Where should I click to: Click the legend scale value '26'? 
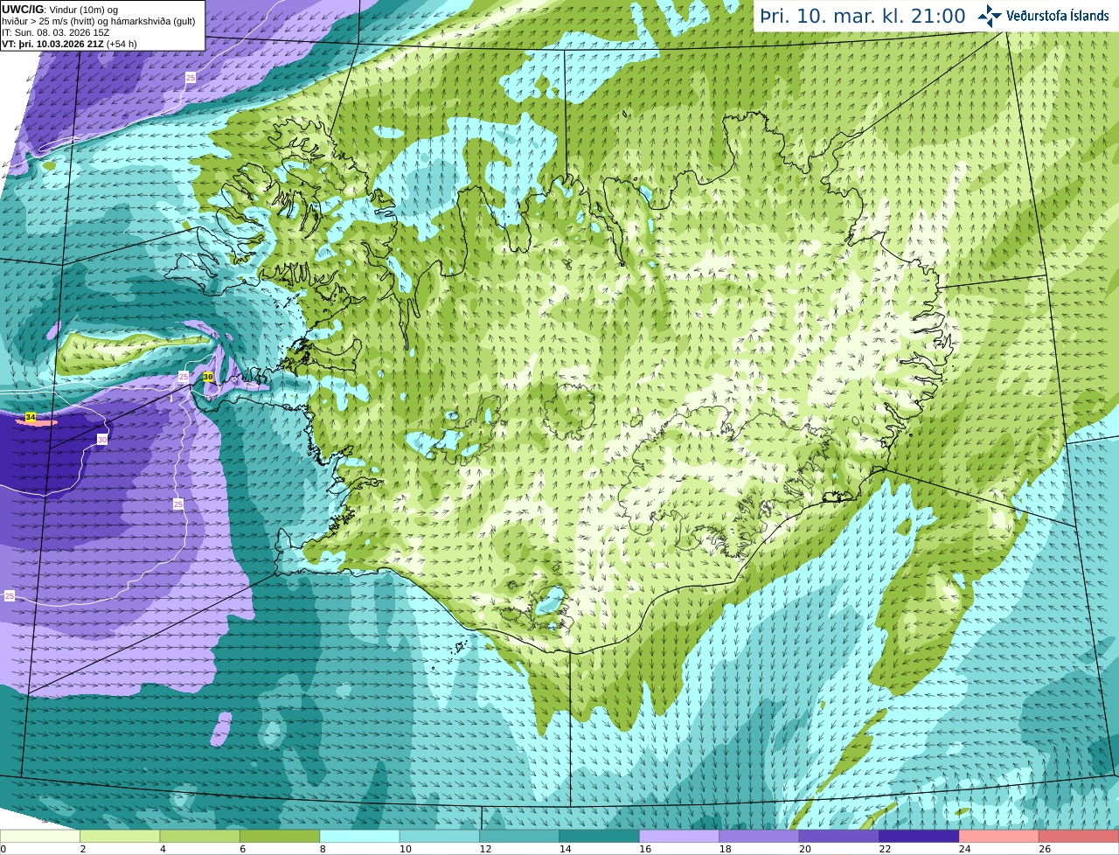tap(1045, 849)
